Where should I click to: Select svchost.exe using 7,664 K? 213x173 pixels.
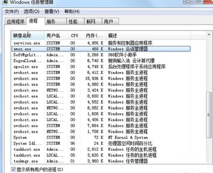101,126
